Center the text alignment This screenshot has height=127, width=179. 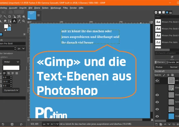tap(13, 73)
